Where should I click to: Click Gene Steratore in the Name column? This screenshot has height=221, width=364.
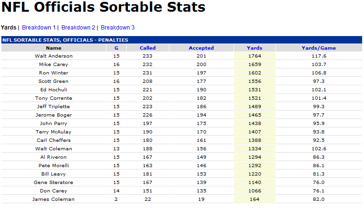pos(53,183)
